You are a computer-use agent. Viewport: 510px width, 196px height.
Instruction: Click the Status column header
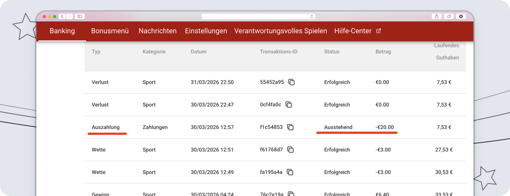[x=332, y=52]
